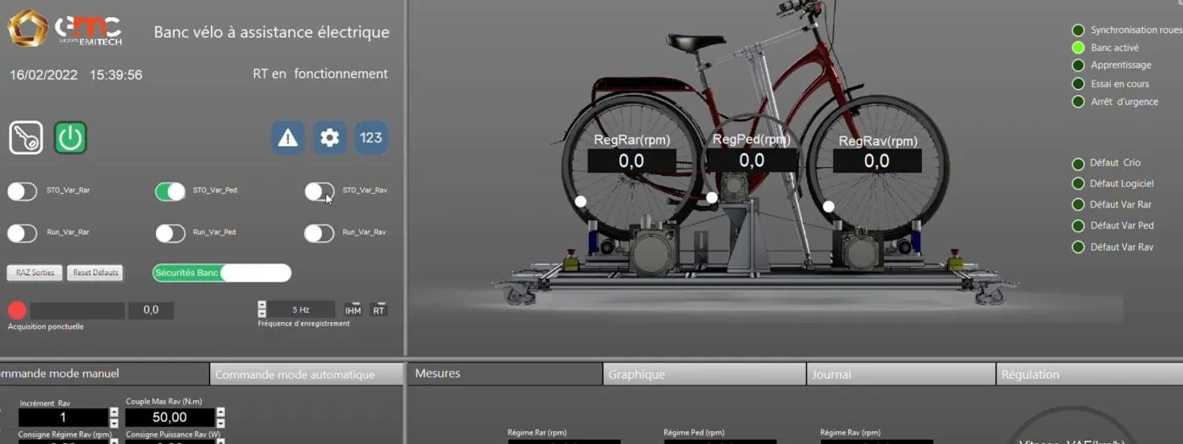The image size is (1183, 444).
Task: Open the Graphique tab
Action: tap(704, 374)
